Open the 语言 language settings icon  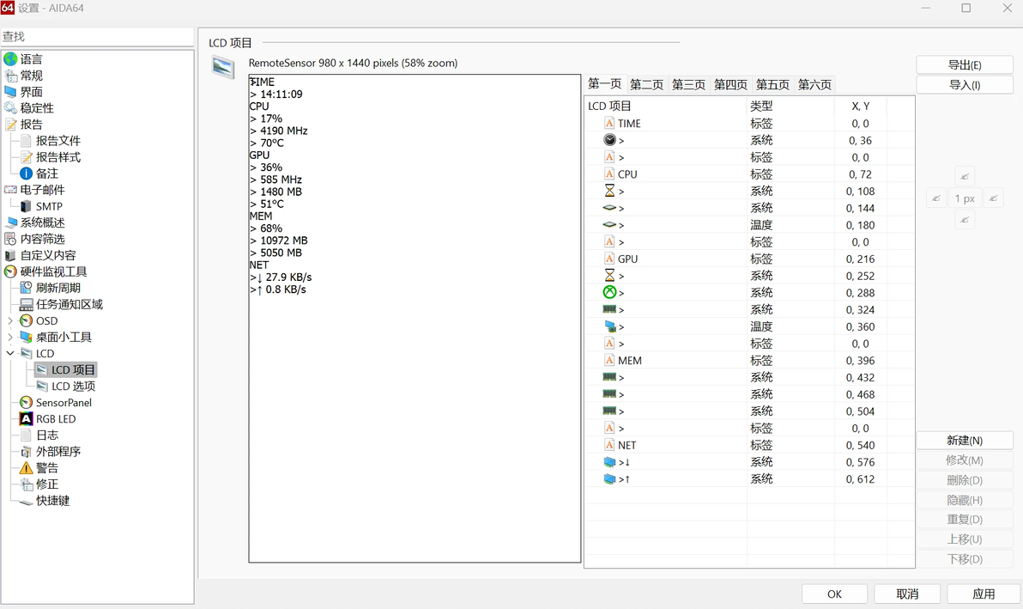pos(10,58)
